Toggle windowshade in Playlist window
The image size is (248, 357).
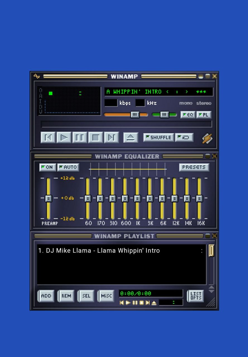(x=208, y=236)
